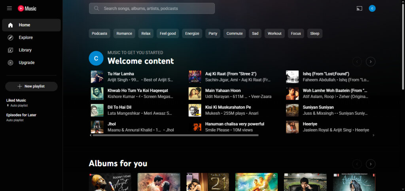Show next Albums for you arrow
The width and height of the screenshot is (405, 191).
pyautogui.click(x=371, y=164)
